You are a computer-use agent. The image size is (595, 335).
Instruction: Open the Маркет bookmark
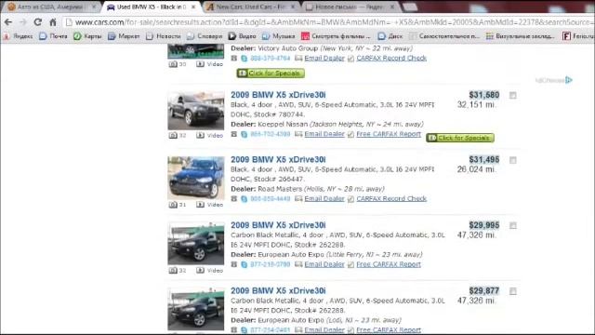pos(124,36)
